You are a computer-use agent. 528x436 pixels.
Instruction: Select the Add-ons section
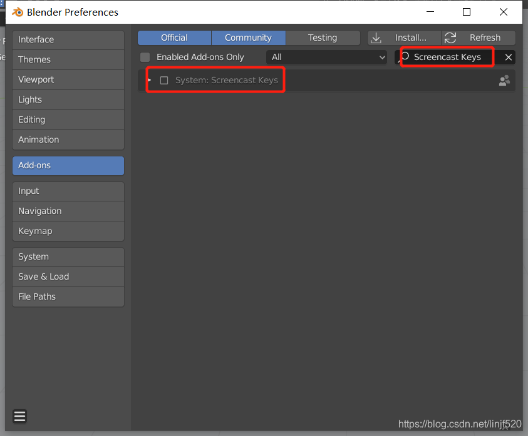(x=68, y=166)
